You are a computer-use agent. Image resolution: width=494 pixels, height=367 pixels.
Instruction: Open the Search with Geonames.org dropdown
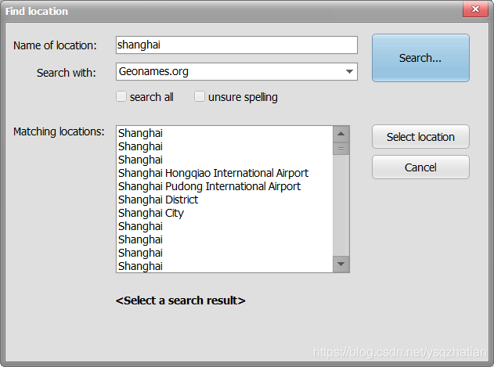tap(236, 71)
